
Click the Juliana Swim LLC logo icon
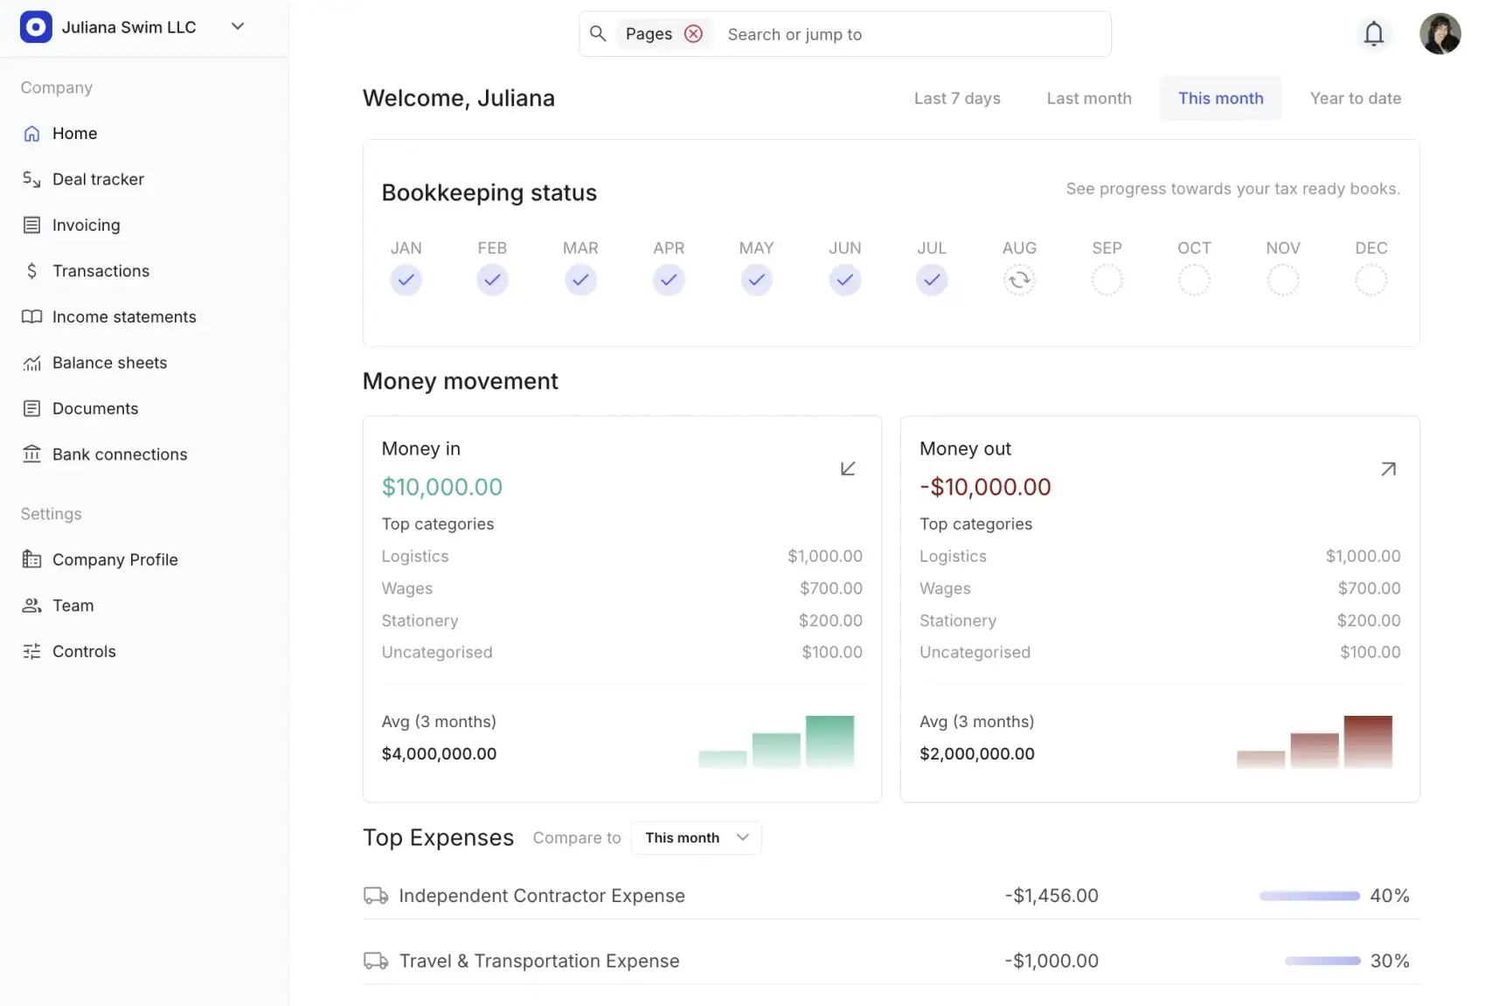pyautogui.click(x=36, y=27)
